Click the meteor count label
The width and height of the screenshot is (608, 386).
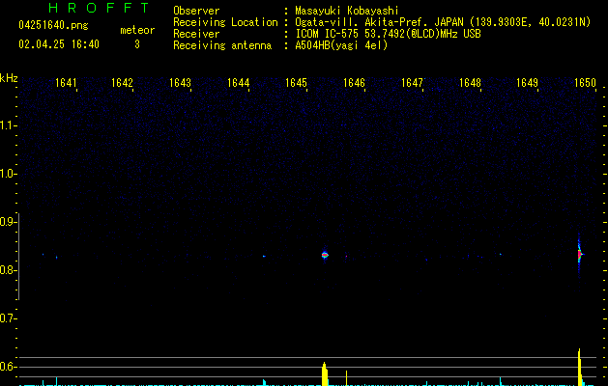coord(137,30)
